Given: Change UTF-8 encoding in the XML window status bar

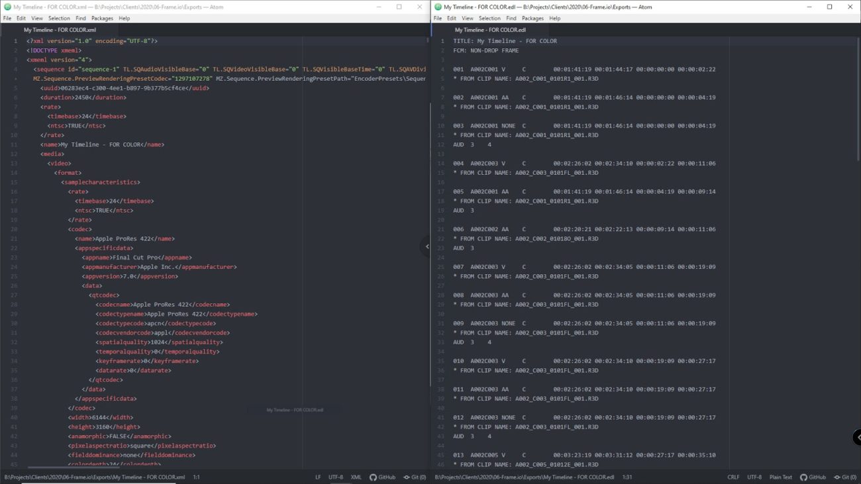Looking at the screenshot, I should click(x=336, y=477).
